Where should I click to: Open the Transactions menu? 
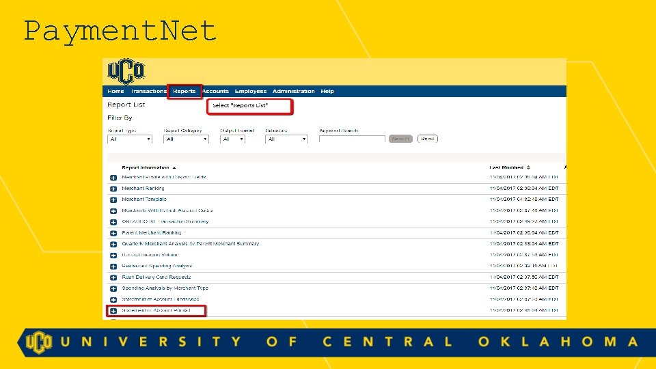click(x=148, y=91)
